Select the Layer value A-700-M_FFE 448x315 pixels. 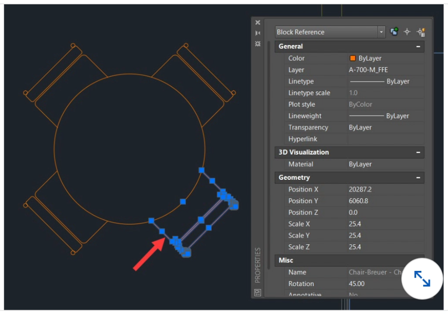368,70
